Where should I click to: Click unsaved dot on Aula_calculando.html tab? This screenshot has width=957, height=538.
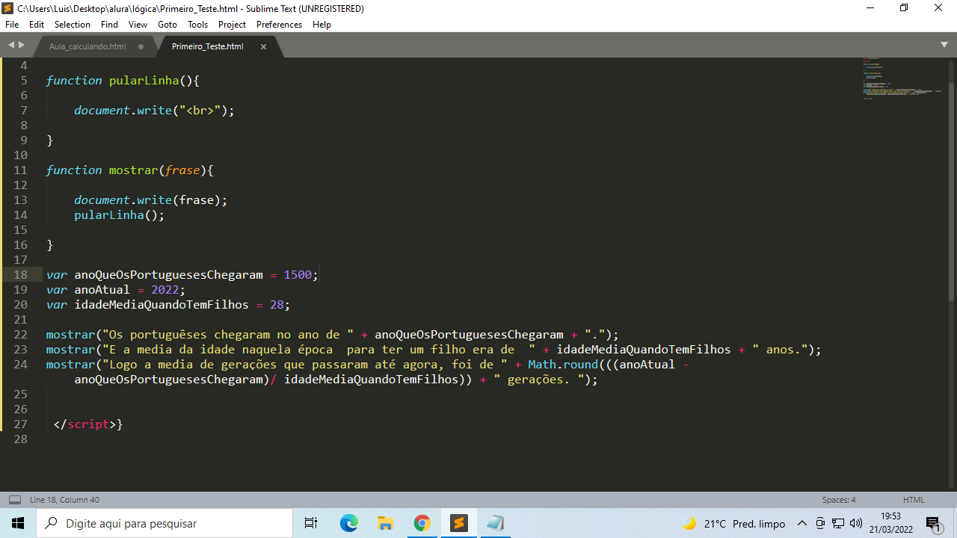click(x=141, y=46)
